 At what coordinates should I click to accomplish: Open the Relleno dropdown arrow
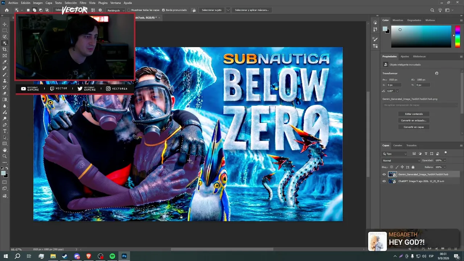coord(445,167)
